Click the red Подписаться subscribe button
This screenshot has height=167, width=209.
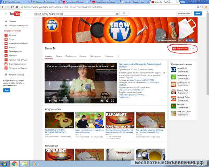[180, 49]
